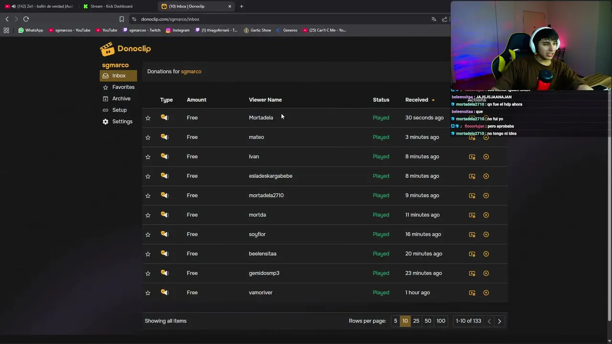
Task: Play the Ivan donation clip
Action: tap(486, 157)
